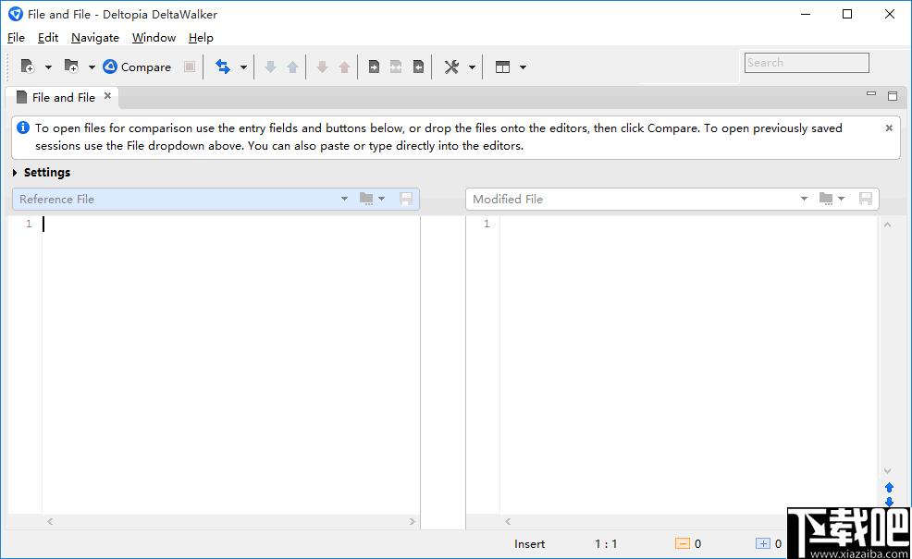Open the wrench and screwdriver tools icon

tap(452, 67)
